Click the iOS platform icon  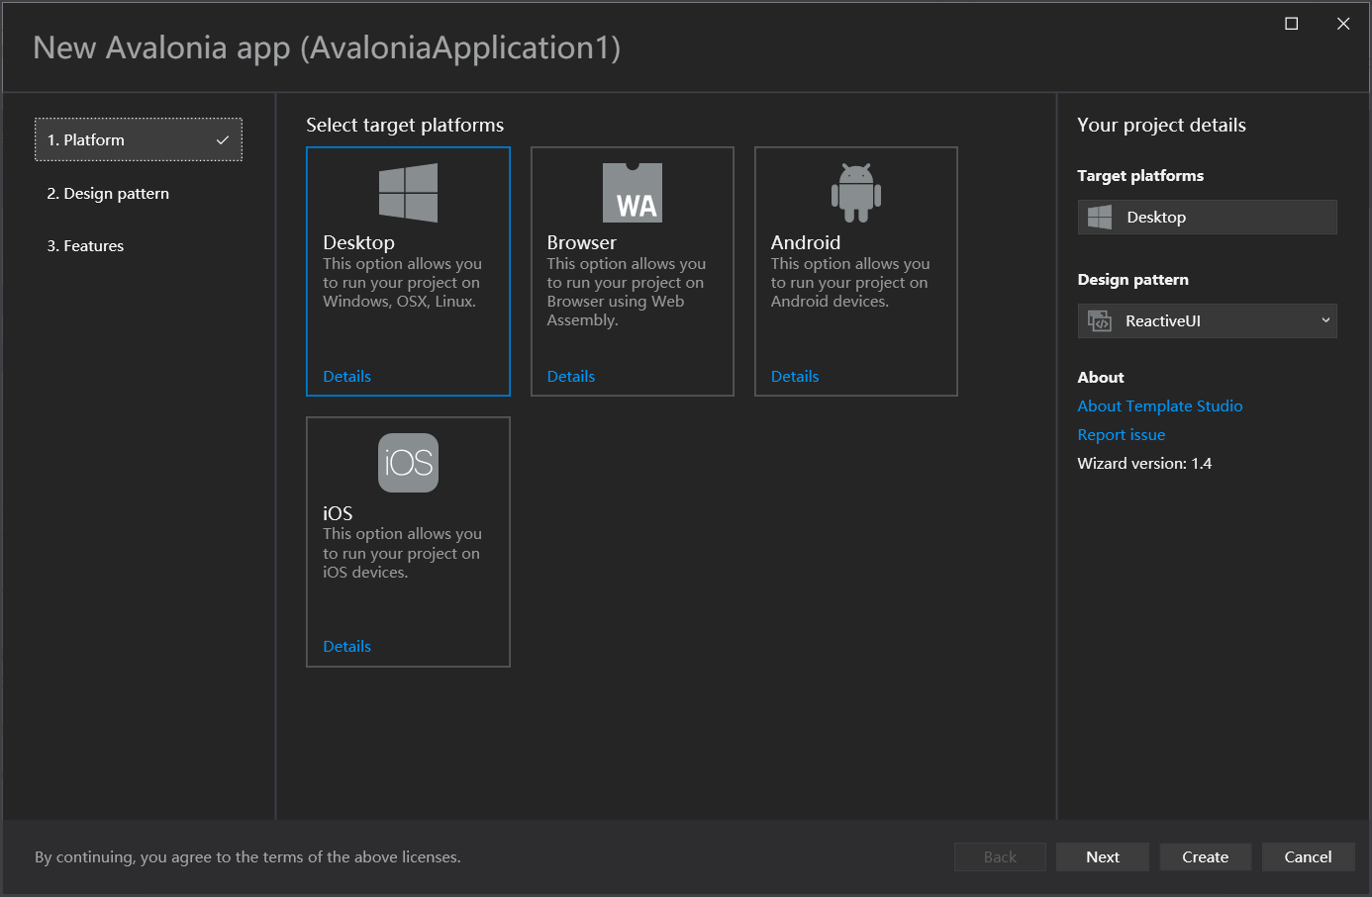click(x=408, y=463)
